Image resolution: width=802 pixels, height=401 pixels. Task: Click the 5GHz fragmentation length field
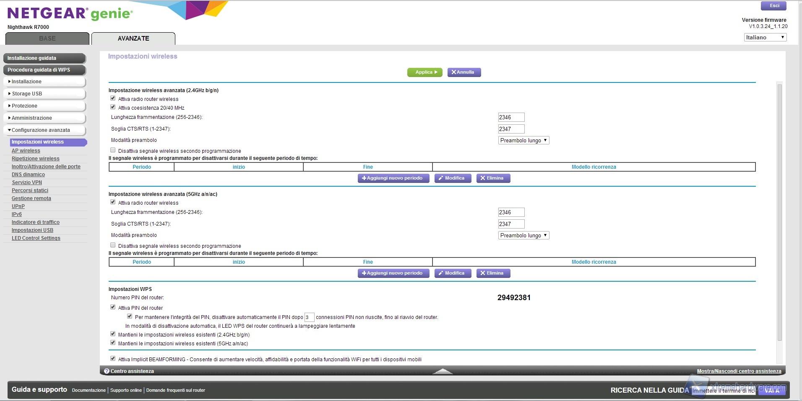click(511, 213)
